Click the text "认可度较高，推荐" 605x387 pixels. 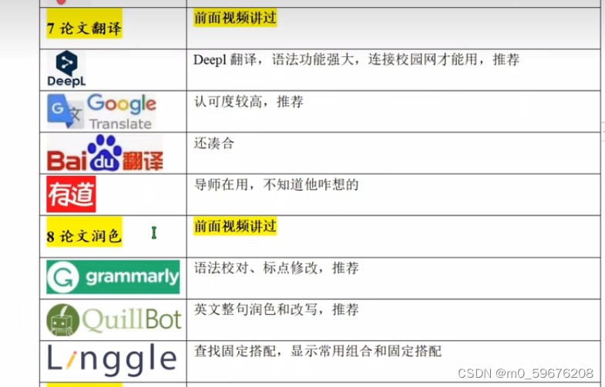pyautogui.click(x=248, y=102)
